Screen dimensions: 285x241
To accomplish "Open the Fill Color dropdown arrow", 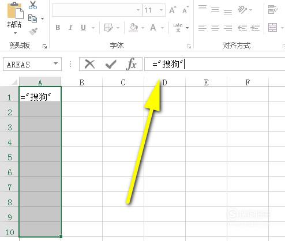I will click(143, 28).
